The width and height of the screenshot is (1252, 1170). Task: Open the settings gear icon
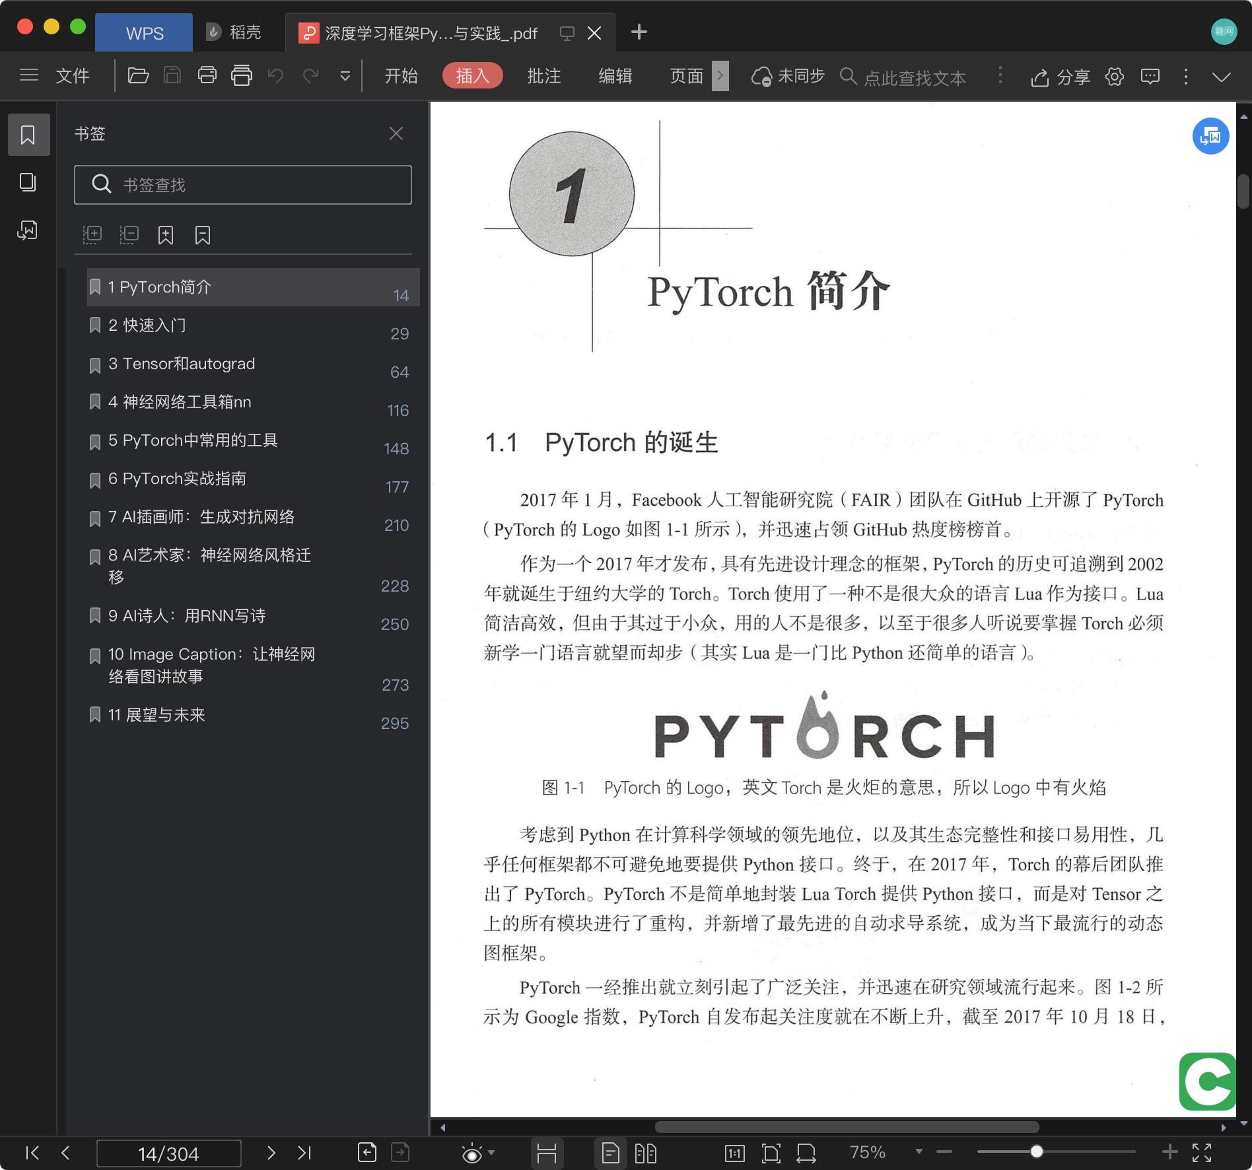tap(1115, 77)
